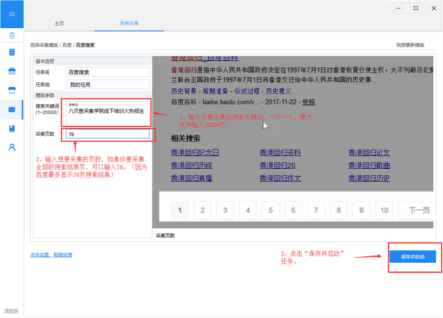The image size is (443, 318).
Task: Click the 旗舰版 label at bottom left
Action: 12,311
